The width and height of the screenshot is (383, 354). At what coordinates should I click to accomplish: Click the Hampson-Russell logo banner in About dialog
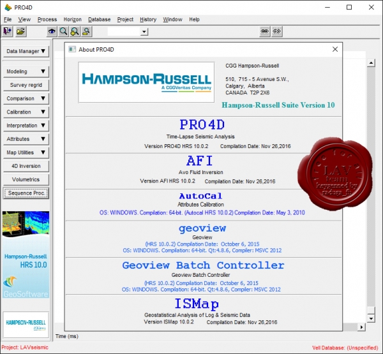pos(146,82)
